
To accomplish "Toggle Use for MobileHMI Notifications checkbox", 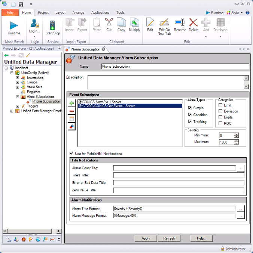I will (x=71, y=154).
